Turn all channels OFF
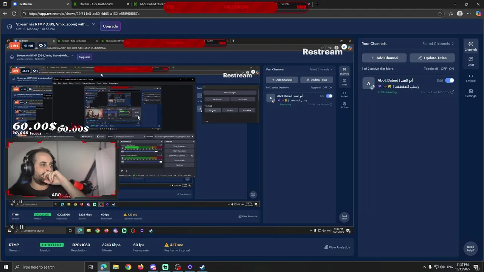Image resolution: width=484 pixels, height=272 pixels. point(444,69)
